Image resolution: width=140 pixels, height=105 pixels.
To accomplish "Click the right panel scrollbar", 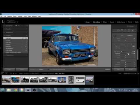I will click(x=138, y=55).
